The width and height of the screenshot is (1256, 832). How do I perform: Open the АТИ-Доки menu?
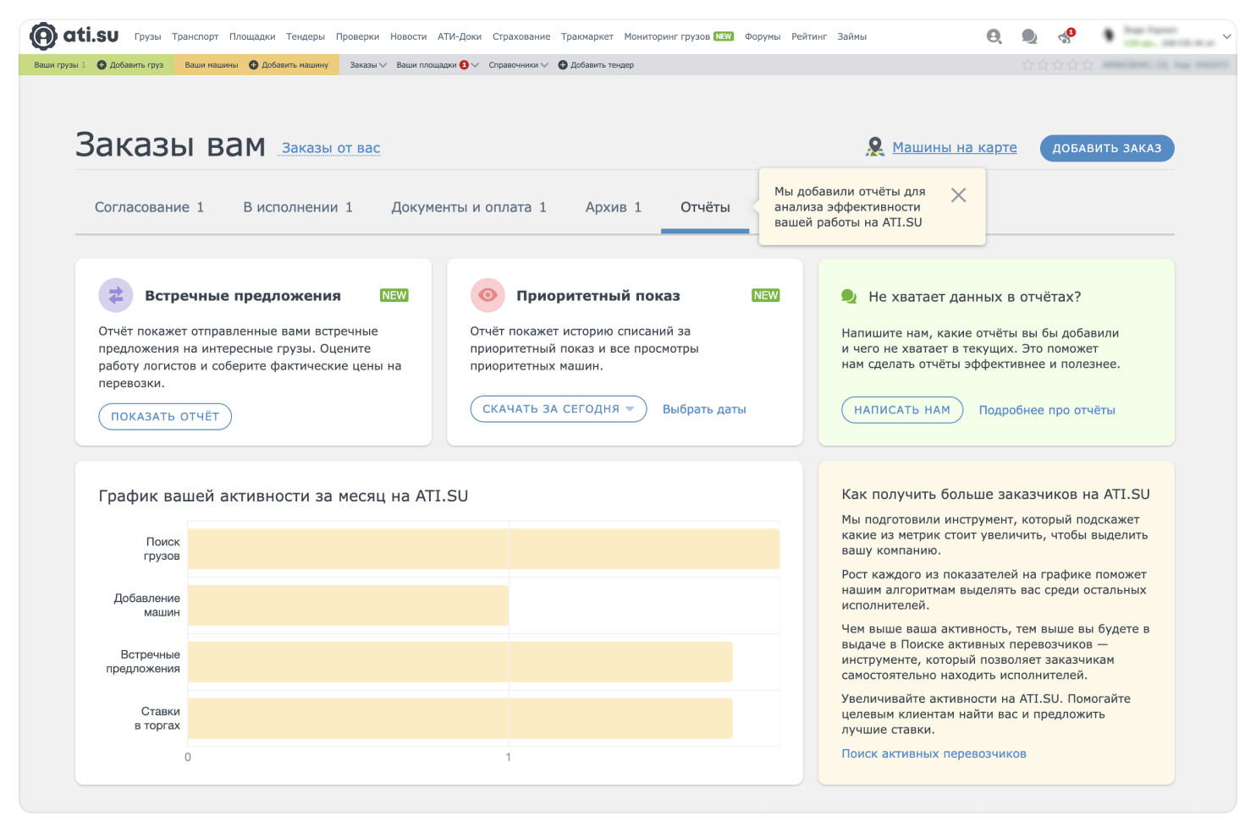pos(460,36)
